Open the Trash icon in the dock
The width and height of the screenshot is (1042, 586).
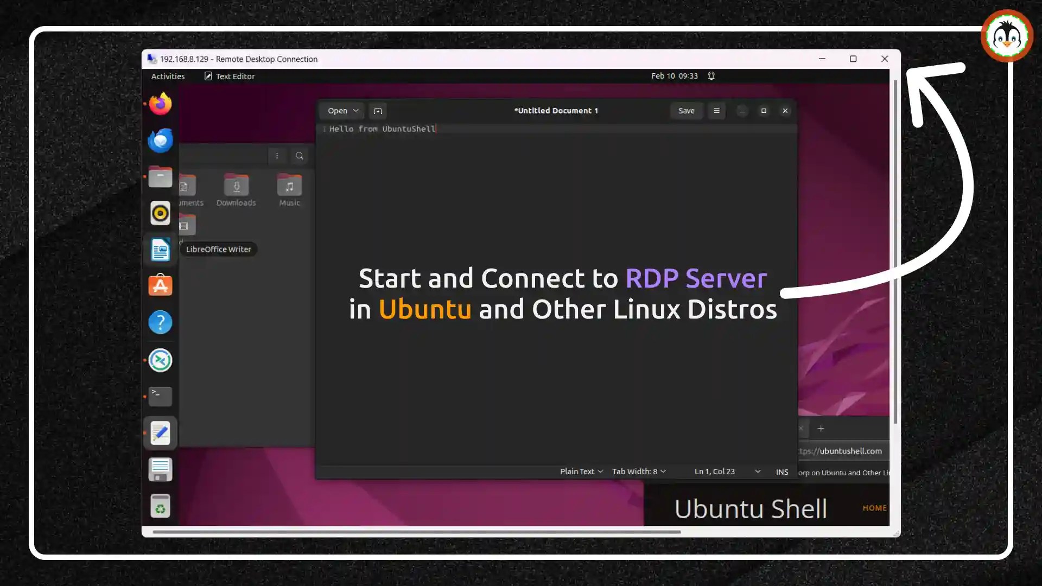click(160, 506)
